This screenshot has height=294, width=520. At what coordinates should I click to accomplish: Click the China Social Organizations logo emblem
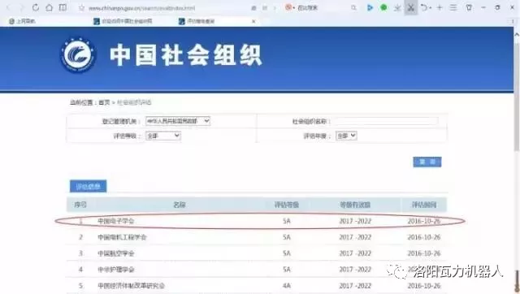pyautogui.click(x=78, y=55)
